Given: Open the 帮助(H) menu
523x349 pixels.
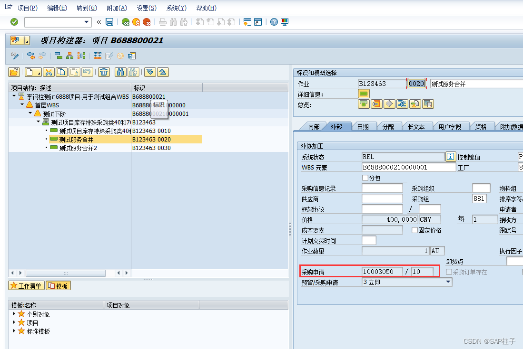Looking at the screenshot, I should coord(206,8).
